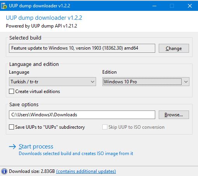Click the "Language" field label above Turkish
This screenshot has width=198, height=176.
pyautogui.click(x=19, y=72)
